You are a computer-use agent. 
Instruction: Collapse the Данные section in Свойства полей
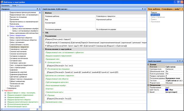(148, 65)
